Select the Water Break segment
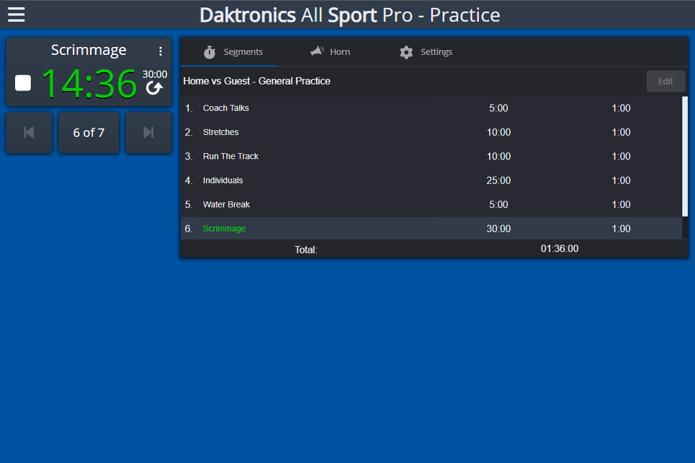695x463 pixels. (x=362, y=204)
